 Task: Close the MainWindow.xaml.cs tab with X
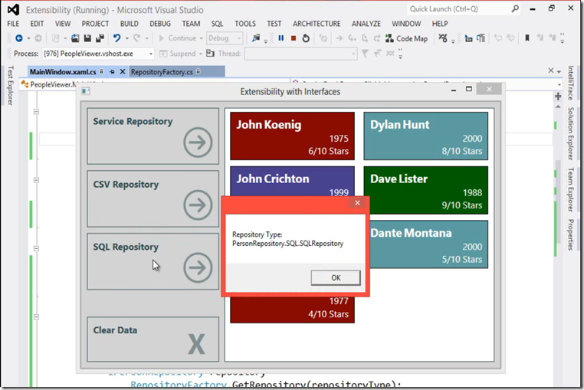click(122, 71)
